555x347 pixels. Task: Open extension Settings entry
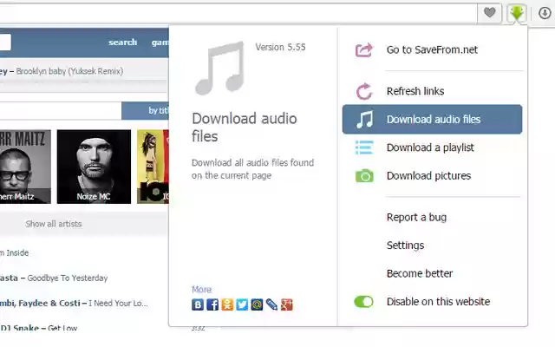(x=405, y=246)
